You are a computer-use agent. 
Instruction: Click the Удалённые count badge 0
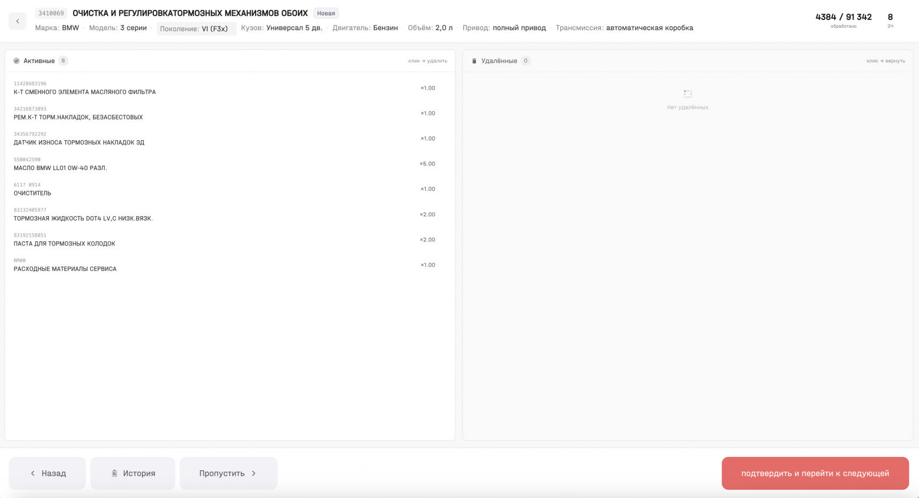(525, 61)
